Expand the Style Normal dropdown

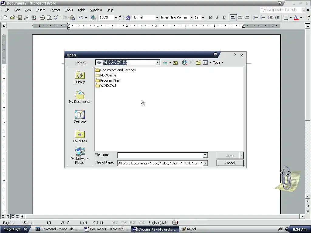pos(157,18)
